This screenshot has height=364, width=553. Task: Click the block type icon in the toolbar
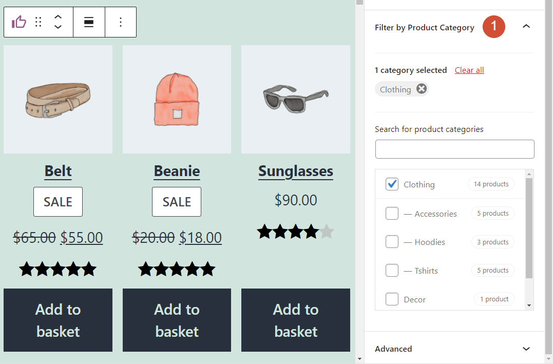point(18,22)
